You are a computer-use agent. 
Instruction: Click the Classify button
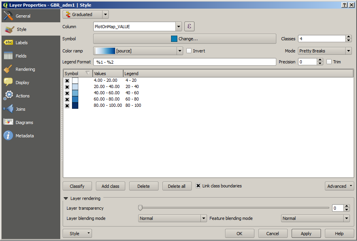point(77,186)
